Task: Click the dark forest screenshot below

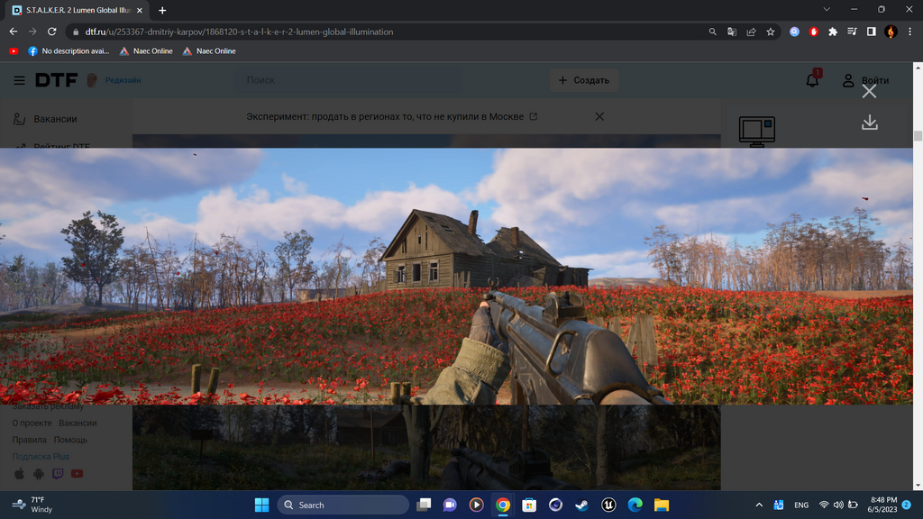Action: tap(426, 447)
